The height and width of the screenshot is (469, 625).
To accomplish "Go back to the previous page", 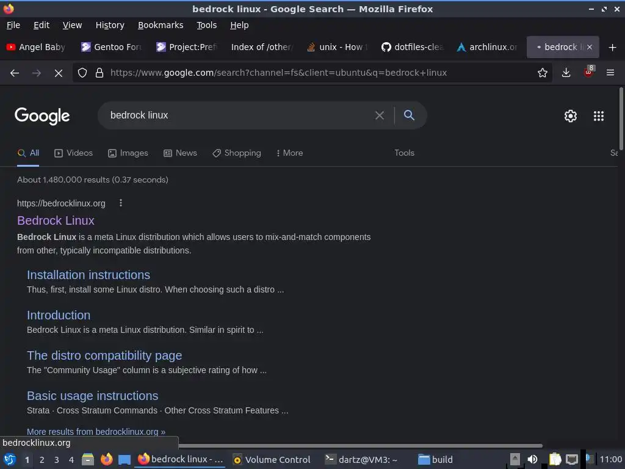I will click(x=15, y=73).
